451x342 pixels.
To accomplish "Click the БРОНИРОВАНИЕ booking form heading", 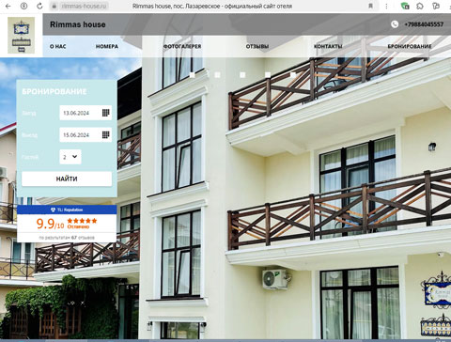I will coord(54,92).
